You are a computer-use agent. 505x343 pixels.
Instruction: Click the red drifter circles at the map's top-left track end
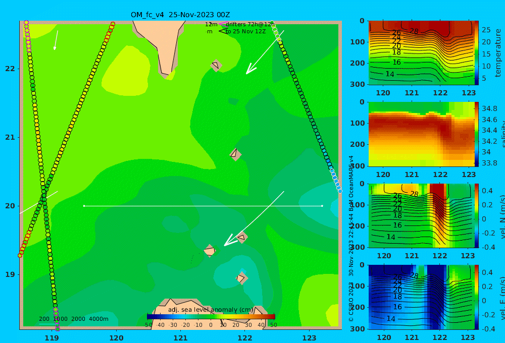pos(110,31)
